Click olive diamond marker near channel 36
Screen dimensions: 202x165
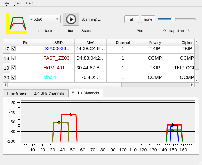(59, 123)
